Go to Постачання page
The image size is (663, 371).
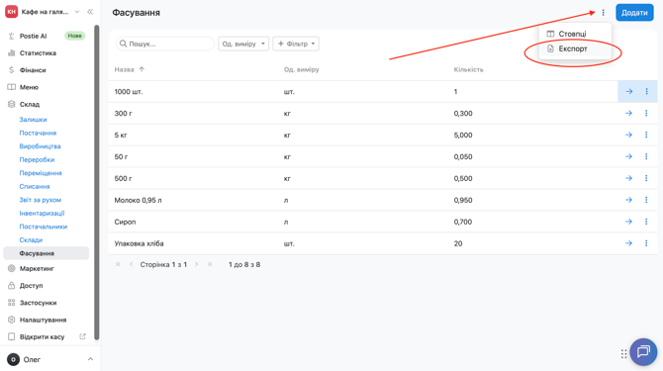pyautogui.click(x=38, y=134)
